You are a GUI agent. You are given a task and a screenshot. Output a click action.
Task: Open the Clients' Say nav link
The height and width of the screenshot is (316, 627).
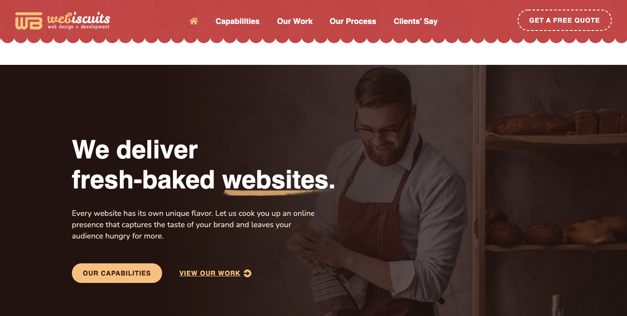coord(416,21)
